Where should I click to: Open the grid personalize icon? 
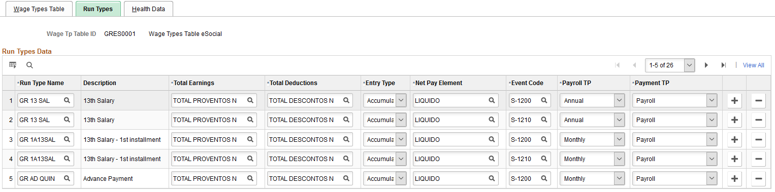pyautogui.click(x=13, y=65)
